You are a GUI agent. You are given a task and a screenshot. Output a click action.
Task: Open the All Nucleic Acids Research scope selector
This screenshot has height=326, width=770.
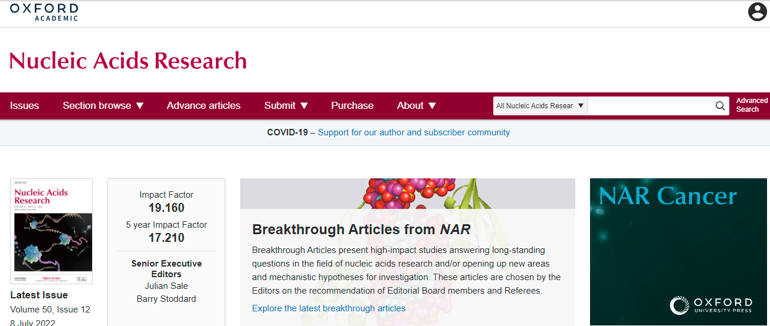[540, 106]
